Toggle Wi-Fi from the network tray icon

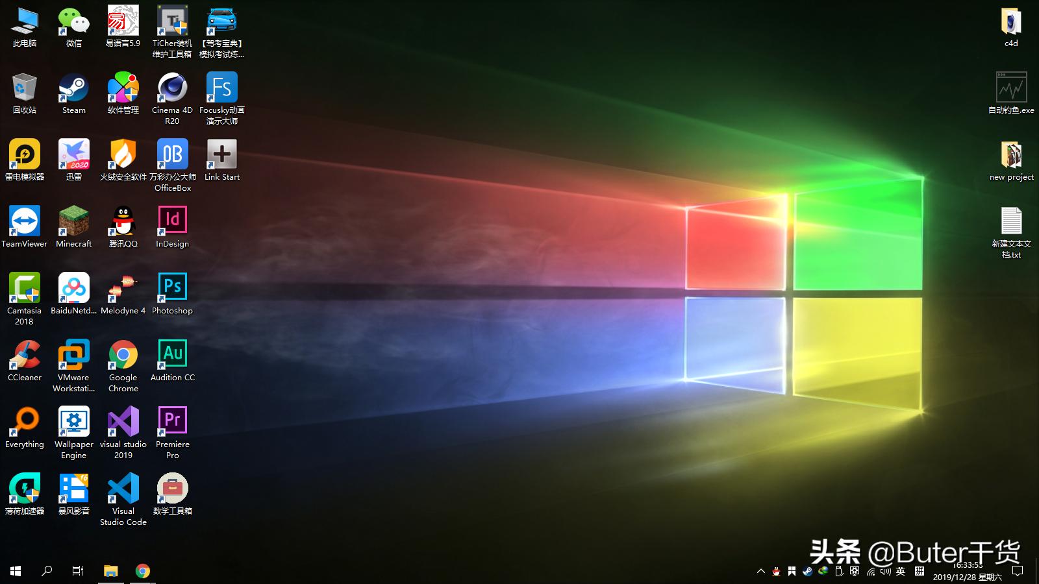(x=870, y=572)
